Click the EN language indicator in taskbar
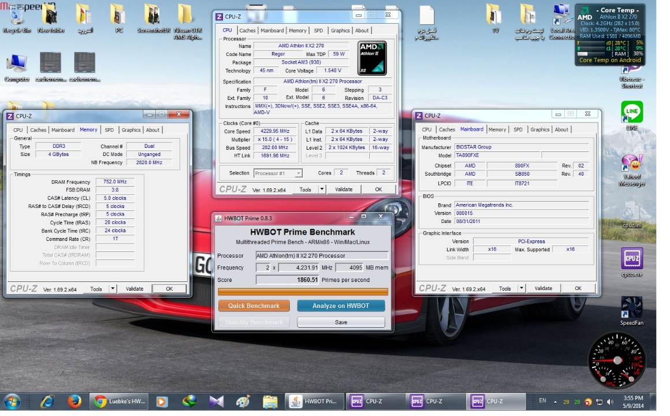 click(x=542, y=401)
